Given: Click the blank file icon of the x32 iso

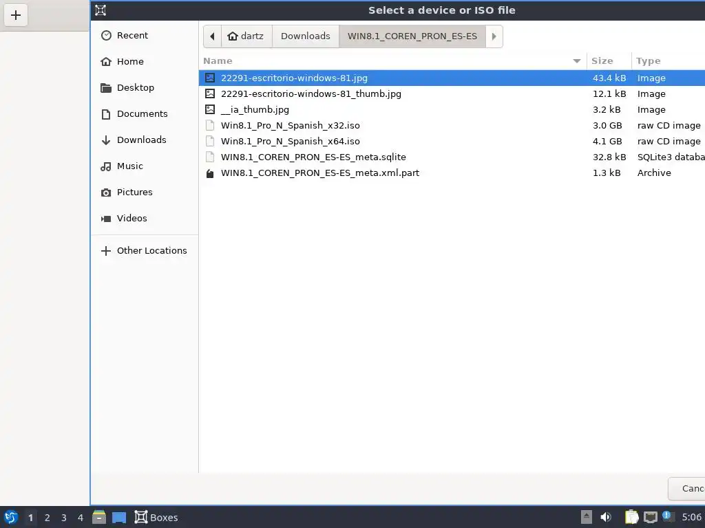Looking at the screenshot, I should [x=210, y=125].
